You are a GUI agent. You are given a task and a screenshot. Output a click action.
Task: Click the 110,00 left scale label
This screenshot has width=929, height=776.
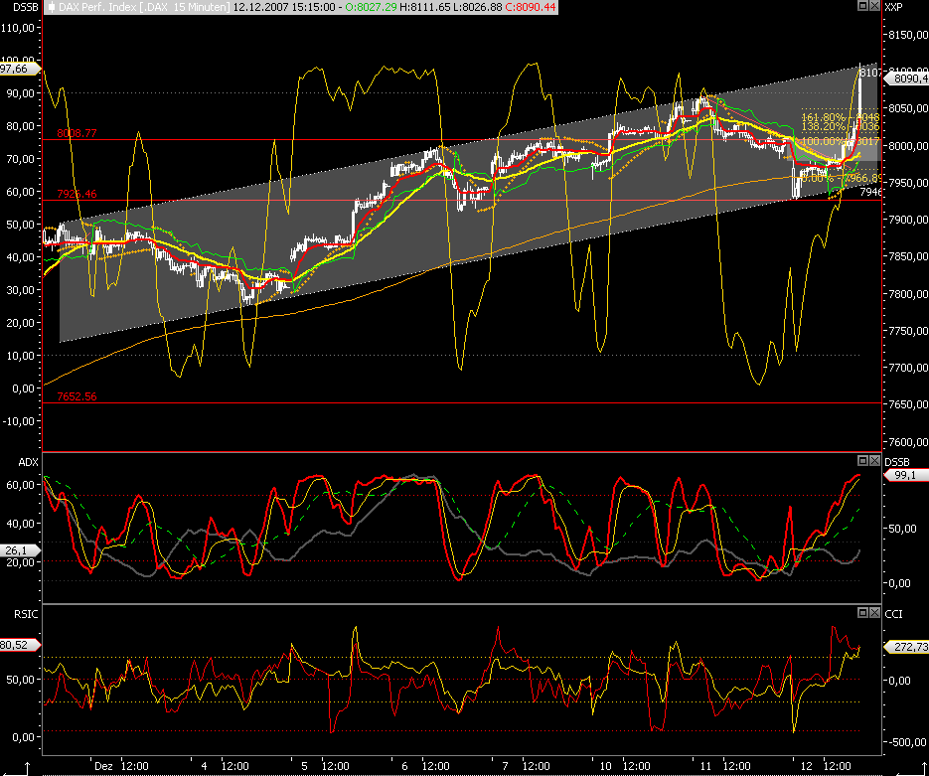(x=18, y=27)
